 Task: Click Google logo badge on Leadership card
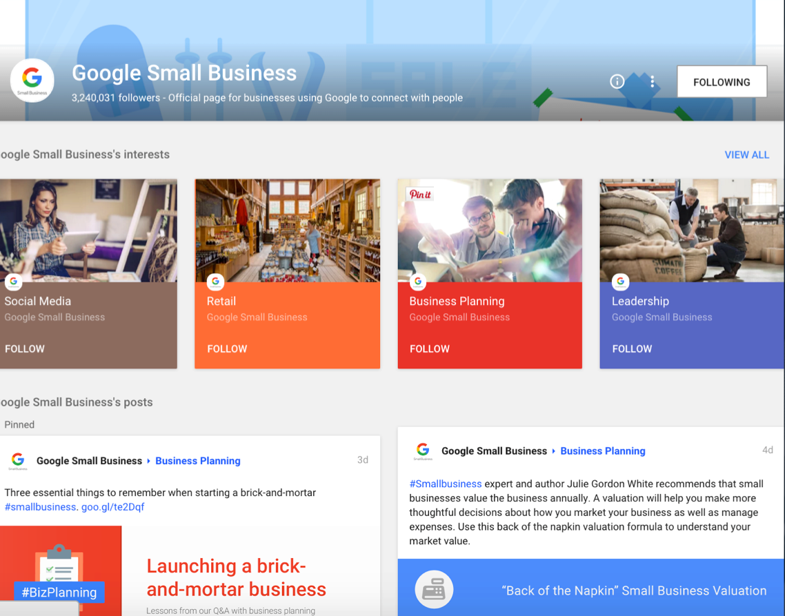click(621, 281)
